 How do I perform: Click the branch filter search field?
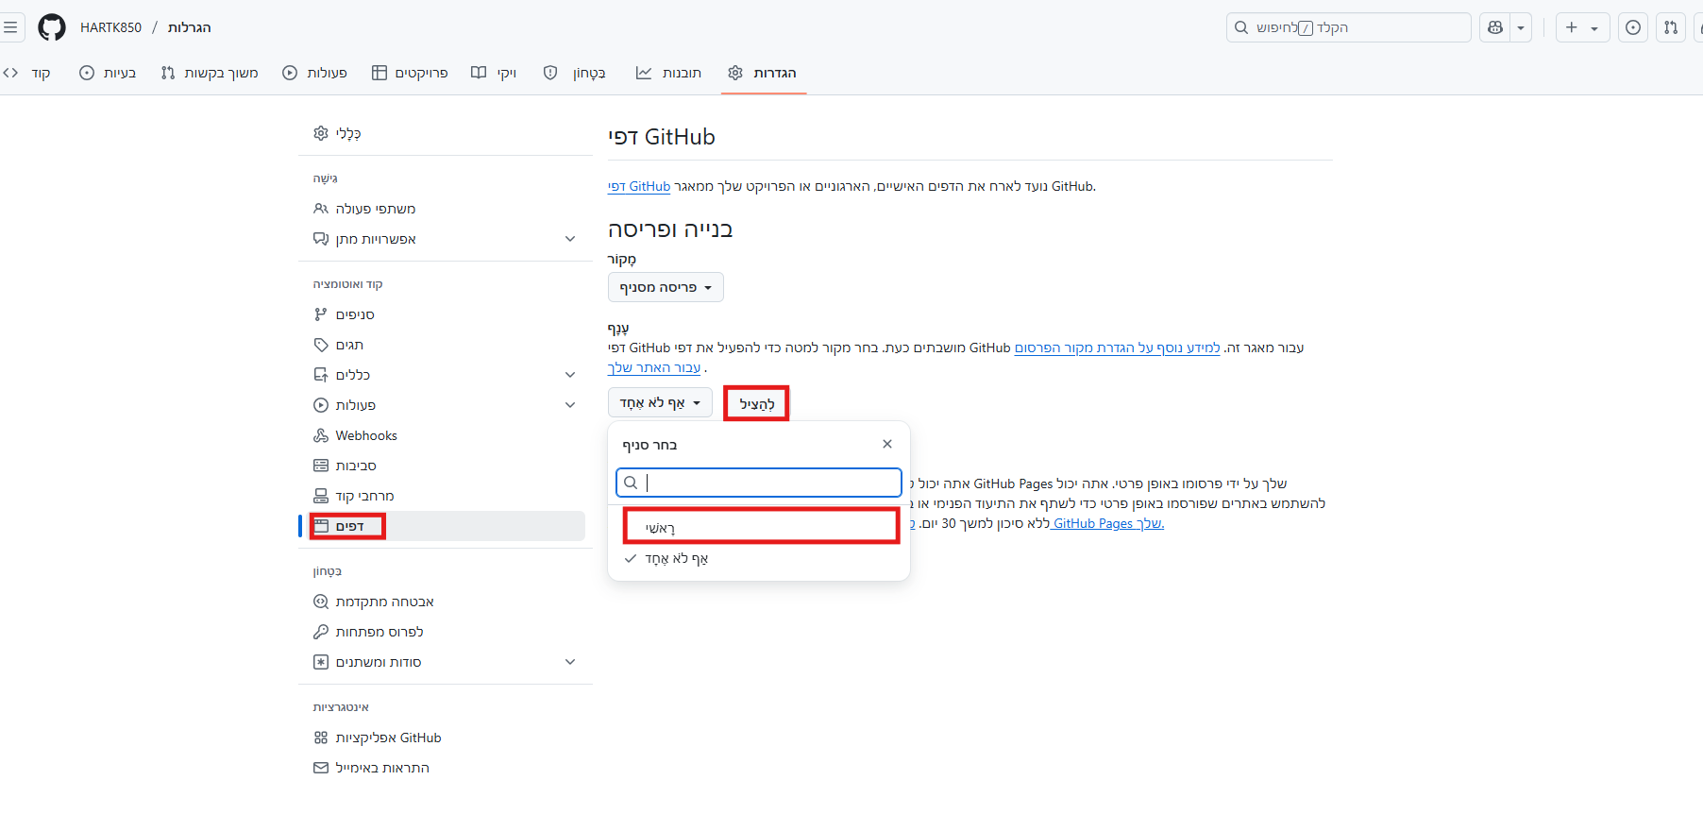pos(759,483)
